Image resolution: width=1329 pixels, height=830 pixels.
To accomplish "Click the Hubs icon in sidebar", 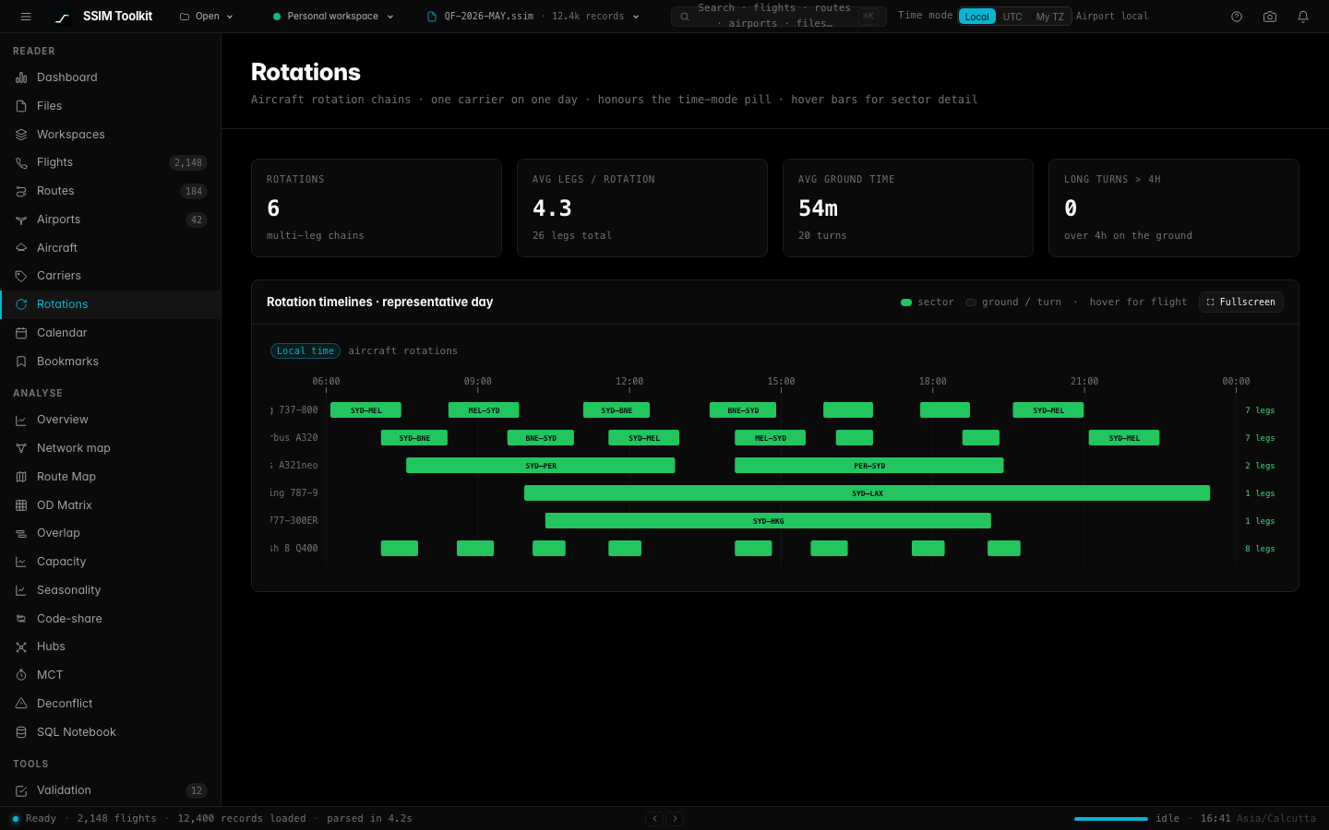I will click(21, 646).
